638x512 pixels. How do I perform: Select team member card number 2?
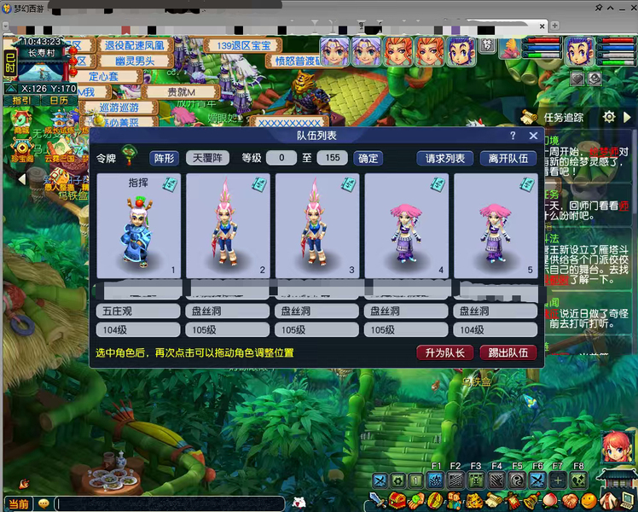228,225
